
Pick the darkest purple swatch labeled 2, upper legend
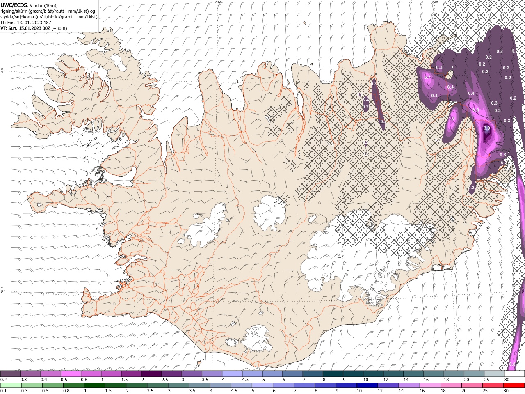151,373
